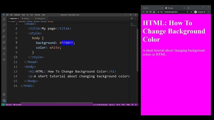The image size is (214, 120).
Task: Click the notifications bell in status bar
Action: pos(136,105)
